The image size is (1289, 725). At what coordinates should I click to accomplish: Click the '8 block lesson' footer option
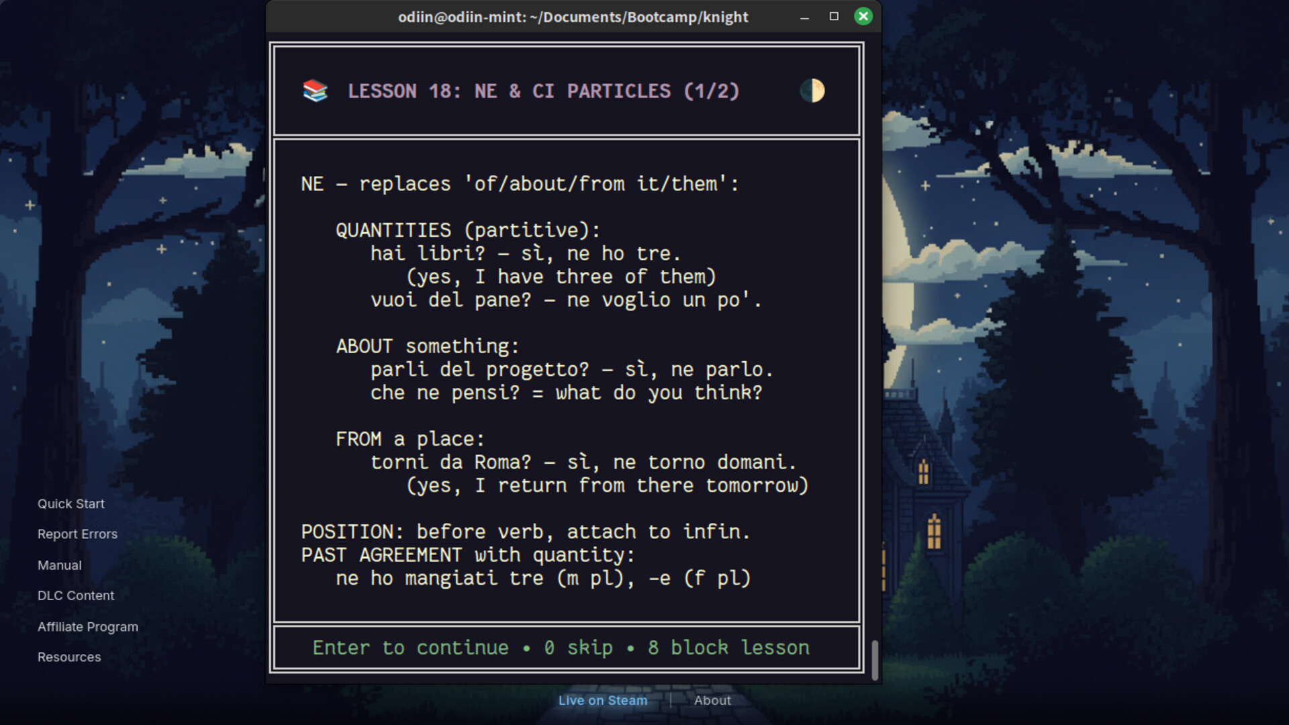click(x=728, y=648)
